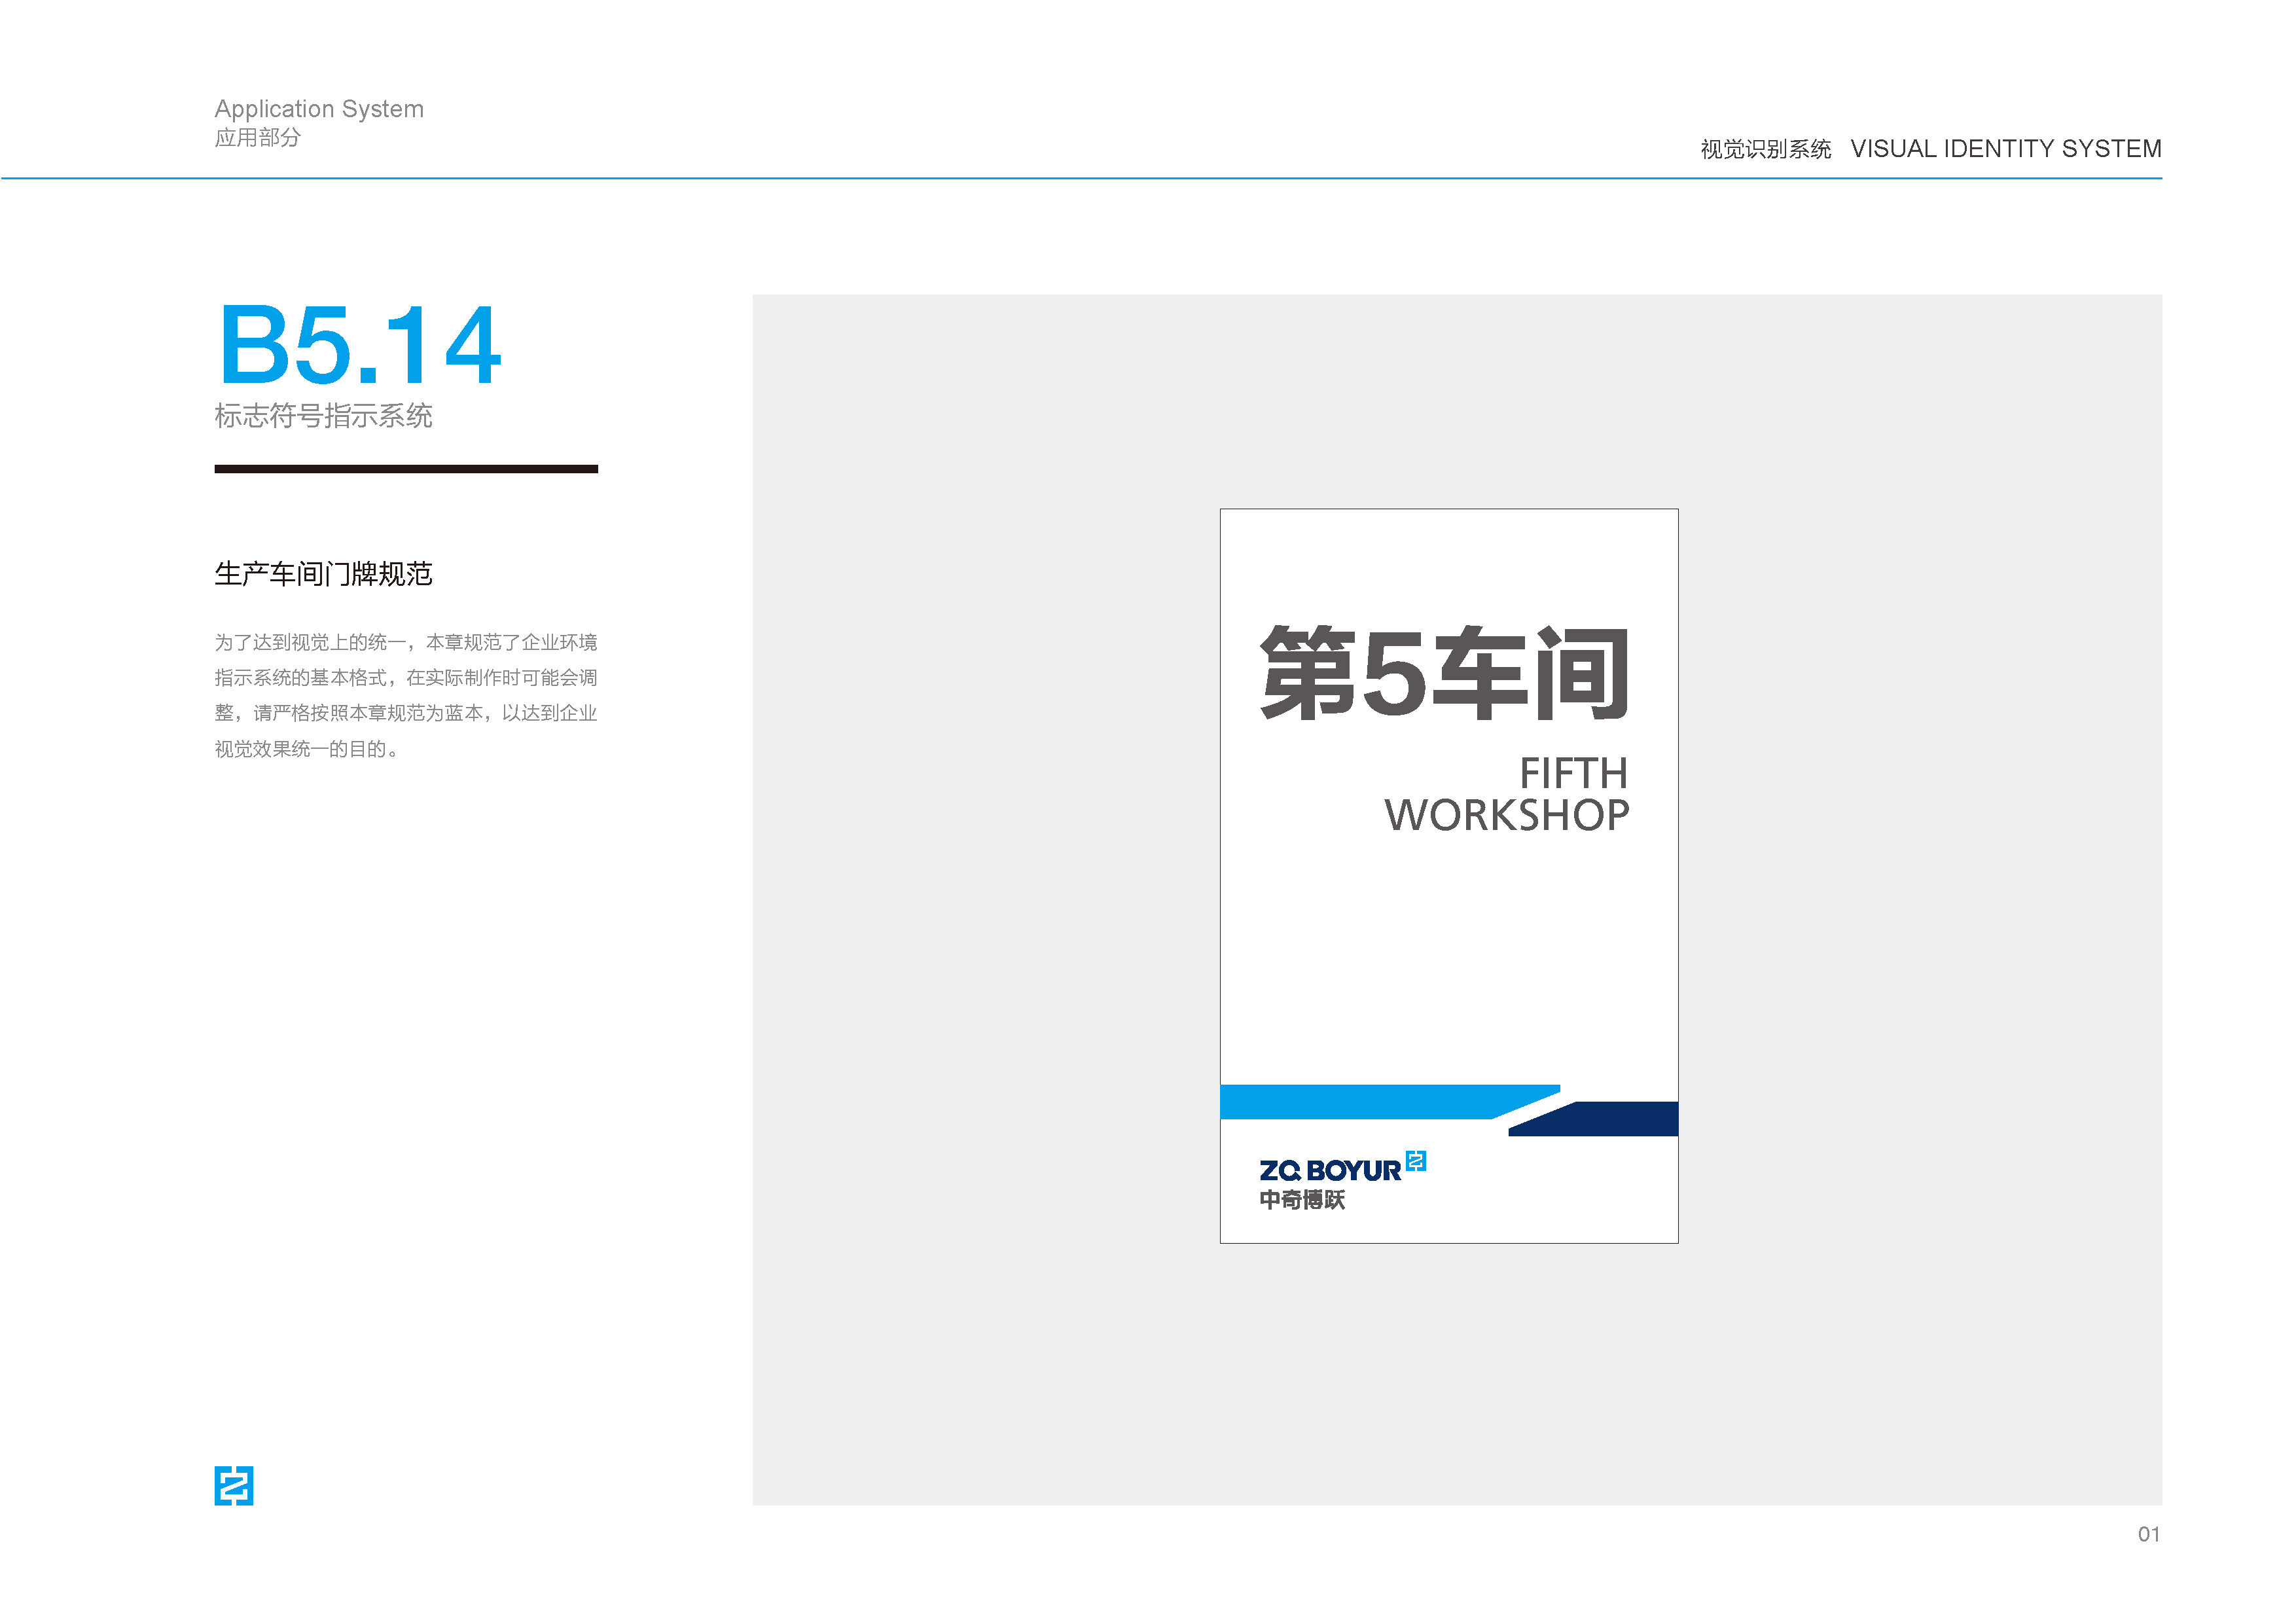Click the FIFTH text on the sign

[x=1573, y=773]
